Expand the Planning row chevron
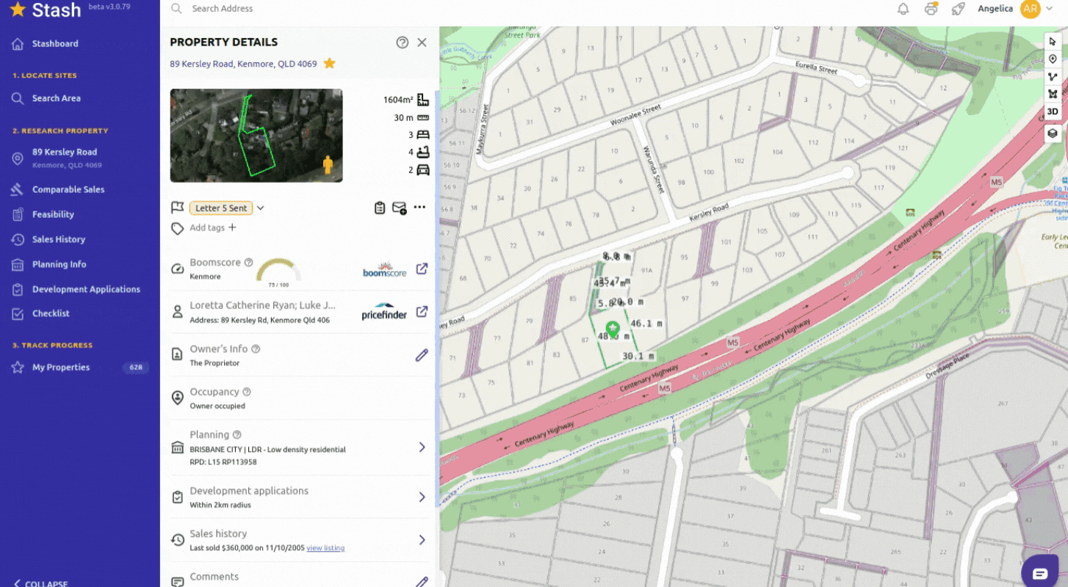This screenshot has height=587, width=1068. [422, 447]
